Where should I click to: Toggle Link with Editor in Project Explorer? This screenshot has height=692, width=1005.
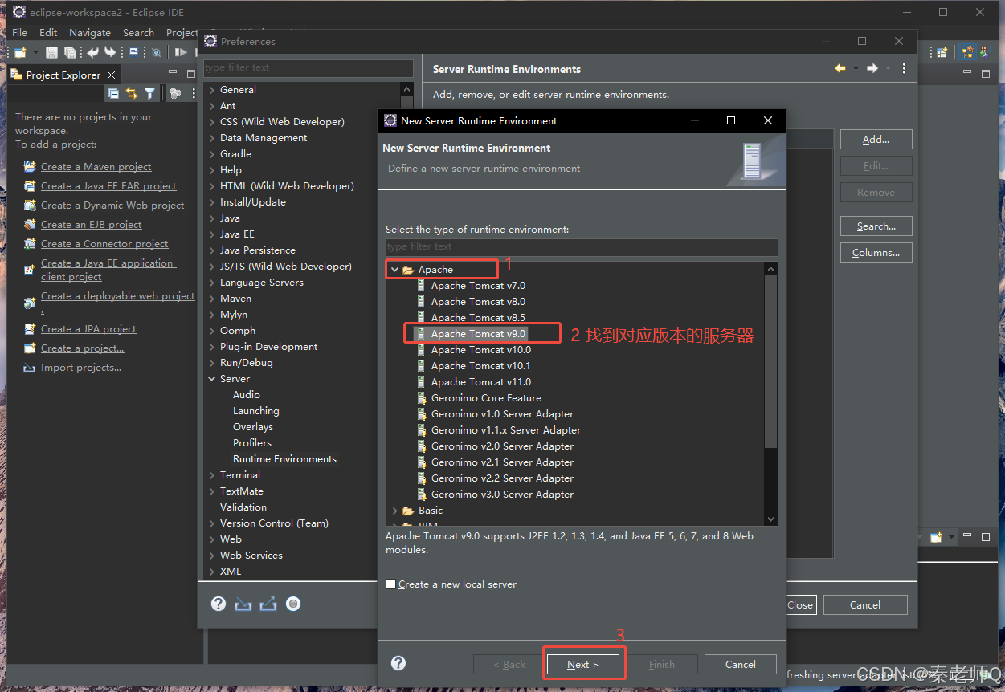(x=132, y=94)
